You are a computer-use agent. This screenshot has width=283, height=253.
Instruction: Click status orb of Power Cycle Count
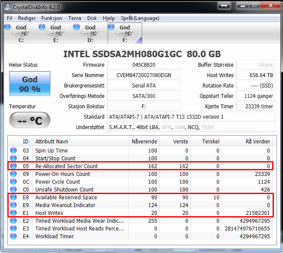click(x=13, y=182)
